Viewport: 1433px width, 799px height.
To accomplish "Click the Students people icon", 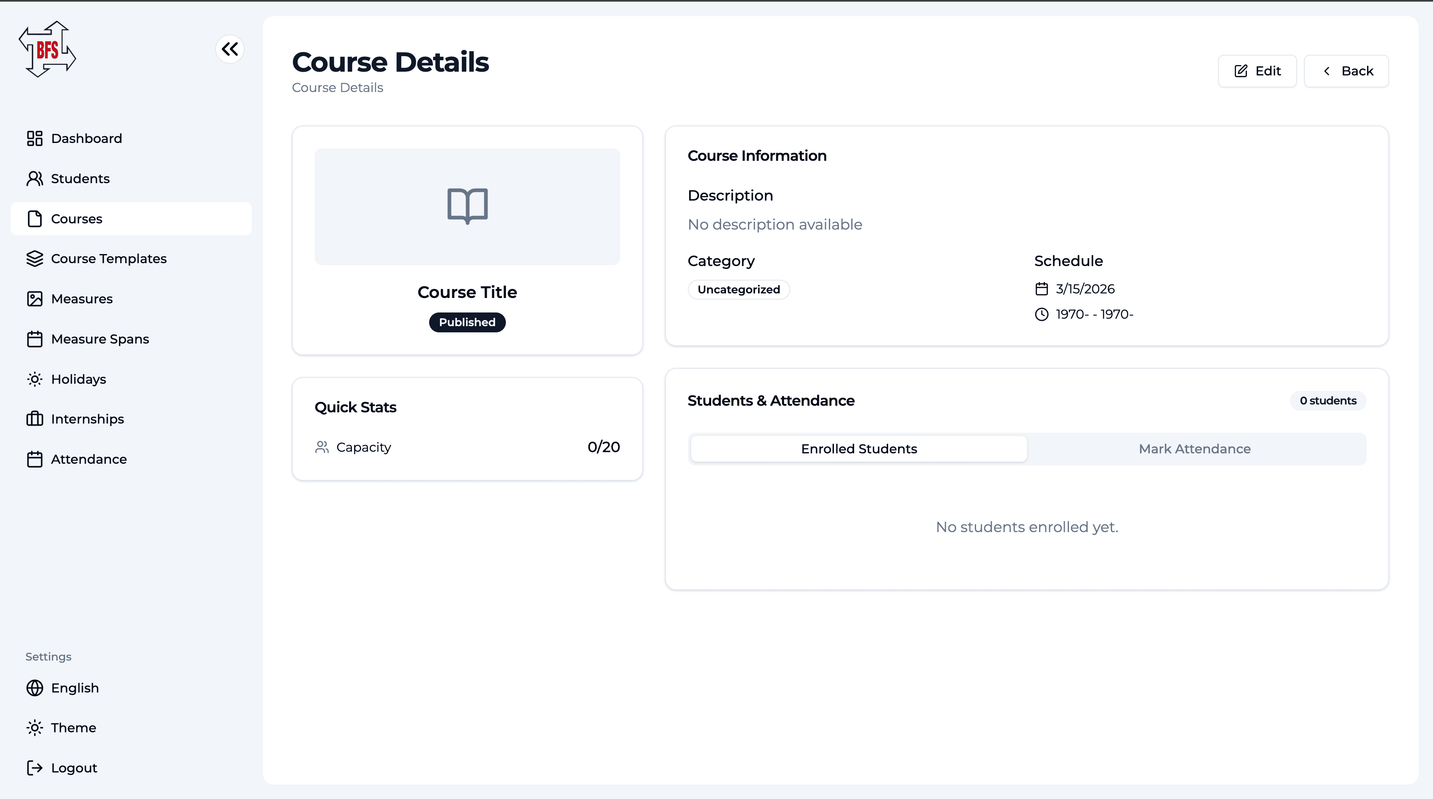I will (34, 179).
